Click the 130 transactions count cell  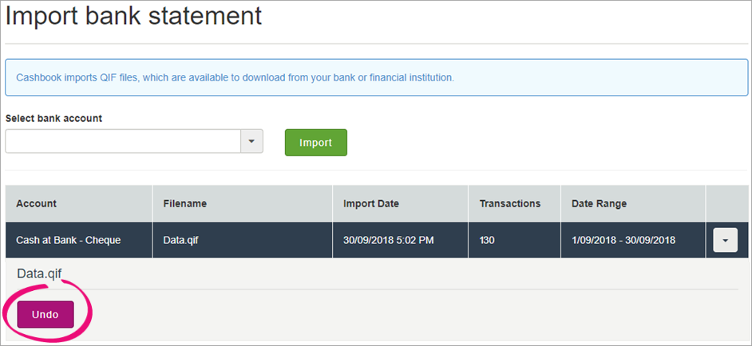click(x=488, y=240)
